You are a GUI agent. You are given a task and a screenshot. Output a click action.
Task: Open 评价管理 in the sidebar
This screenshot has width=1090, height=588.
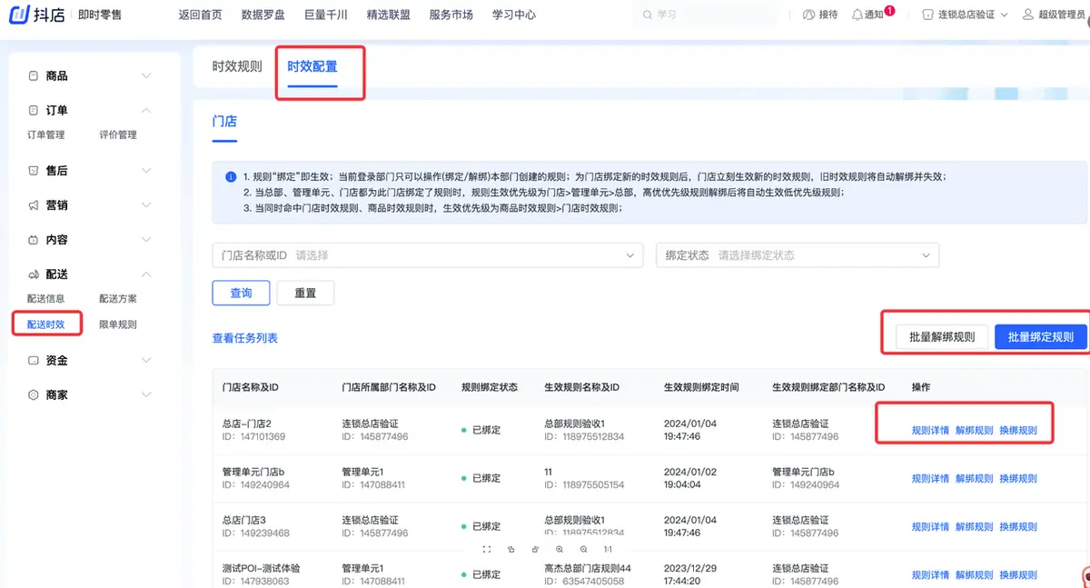118,135
